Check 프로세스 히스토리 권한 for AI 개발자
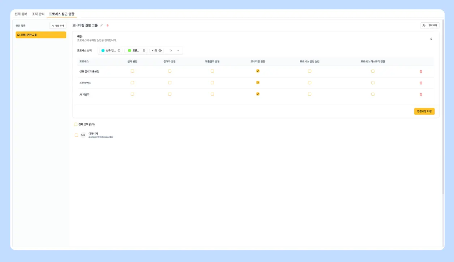This screenshot has width=454, height=262. (373, 94)
